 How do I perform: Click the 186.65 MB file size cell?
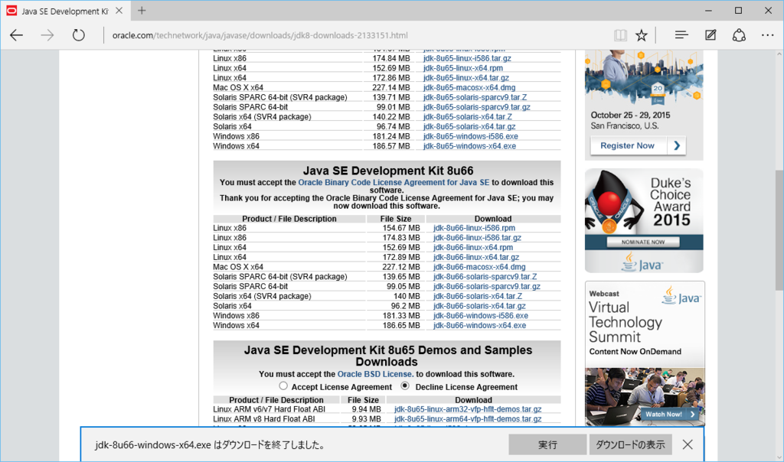401,326
